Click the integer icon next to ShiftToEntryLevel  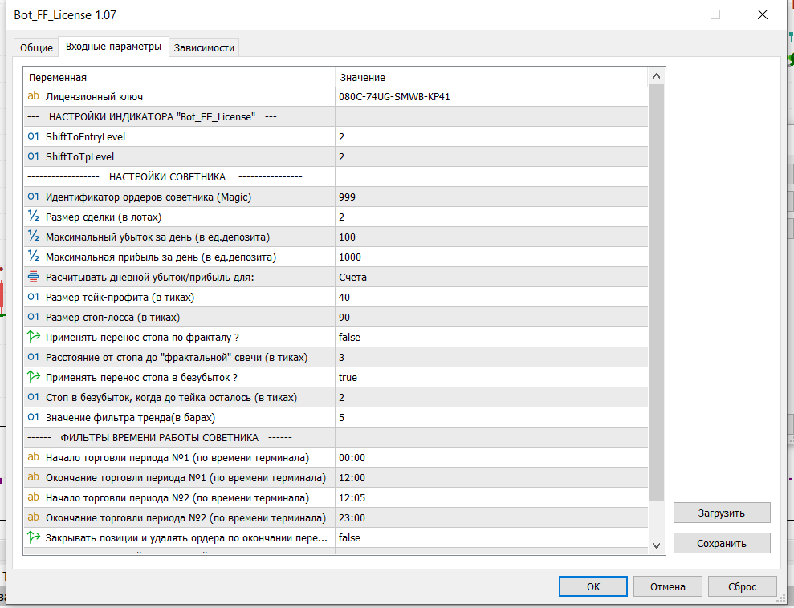[34, 136]
